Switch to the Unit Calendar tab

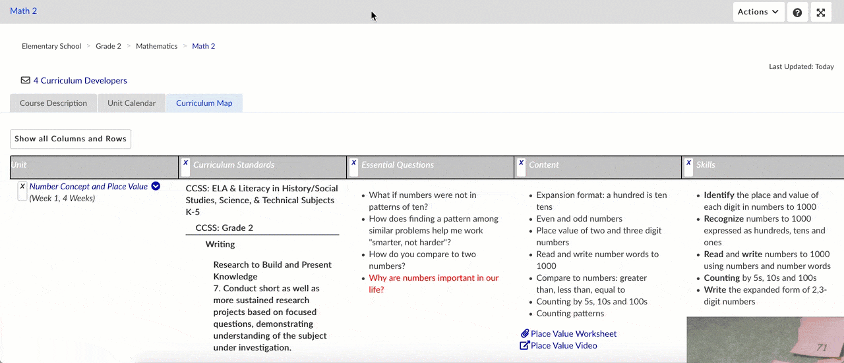pos(132,103)
